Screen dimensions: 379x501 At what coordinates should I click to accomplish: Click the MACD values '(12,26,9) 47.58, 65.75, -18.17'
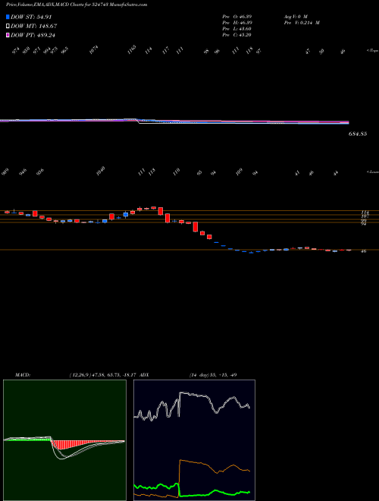point(102,375)
